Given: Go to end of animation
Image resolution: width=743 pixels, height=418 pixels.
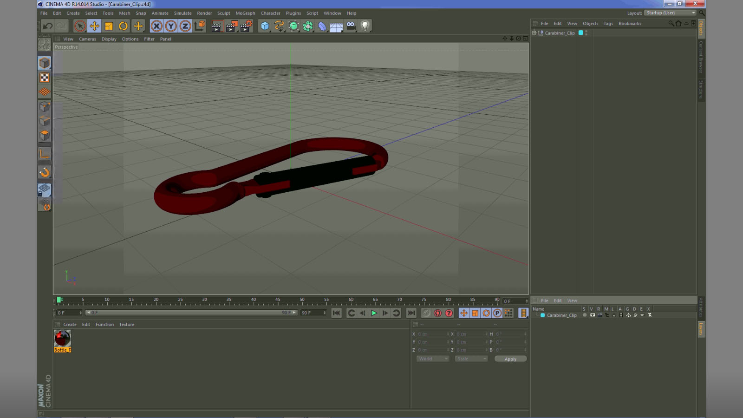Looking at the screenshot, I should click(411, 313).
